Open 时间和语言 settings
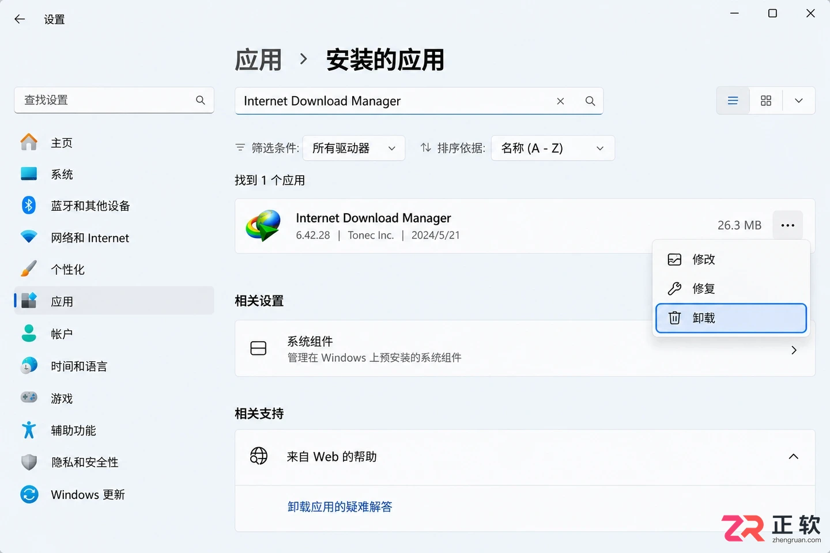This screenshot has height=553, width=830. point(114,366)
